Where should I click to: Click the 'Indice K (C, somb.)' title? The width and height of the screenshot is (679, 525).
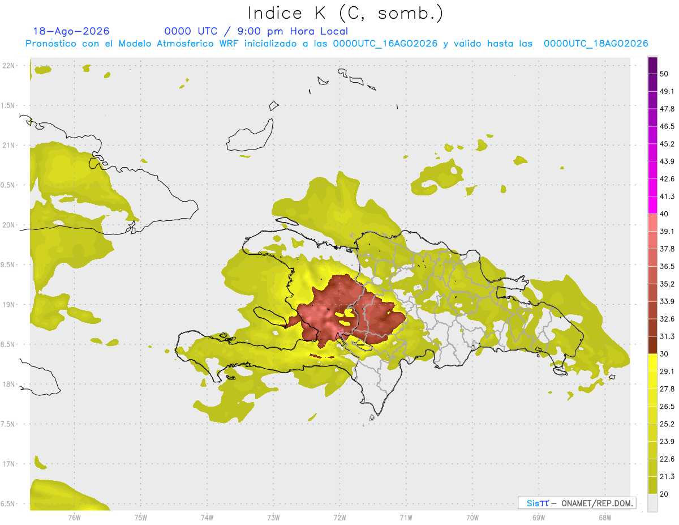(346, 13)
